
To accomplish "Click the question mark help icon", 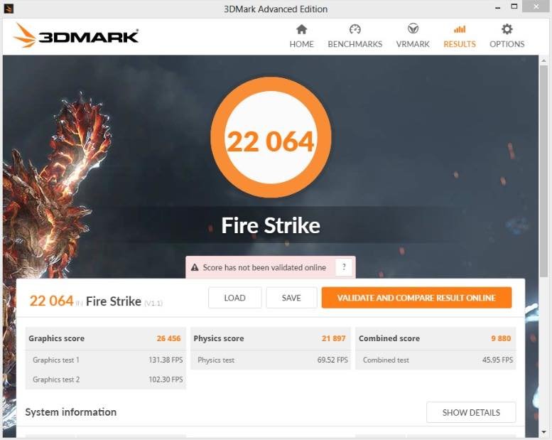I will tap(344, 267).
